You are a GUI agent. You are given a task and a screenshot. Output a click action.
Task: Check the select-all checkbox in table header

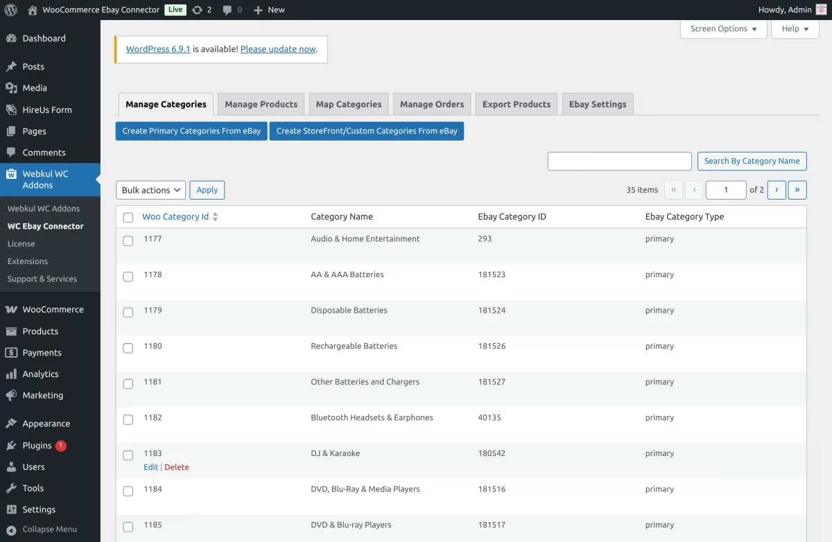tap(128, 218)
